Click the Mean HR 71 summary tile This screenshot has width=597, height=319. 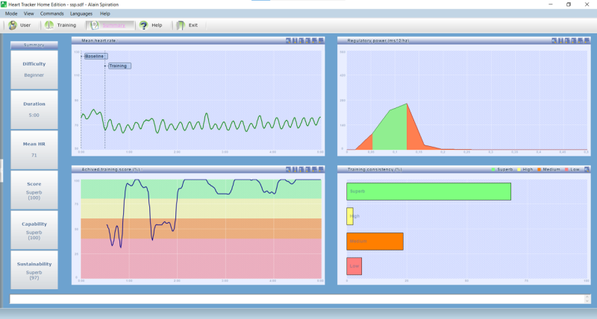(x=34, y=149)
